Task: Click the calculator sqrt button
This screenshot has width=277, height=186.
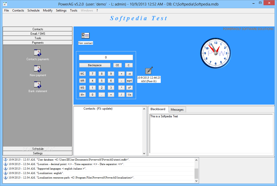Action: [x=129, y=81]
